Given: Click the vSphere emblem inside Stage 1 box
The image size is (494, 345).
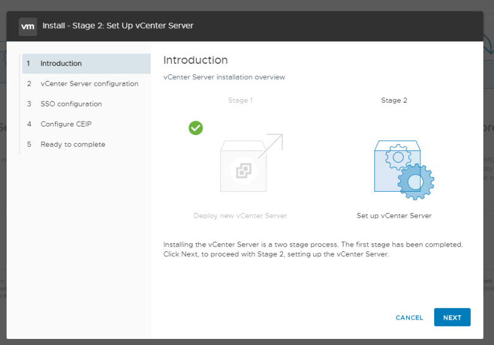Looking at the screenshot, I should pos(243,171).
